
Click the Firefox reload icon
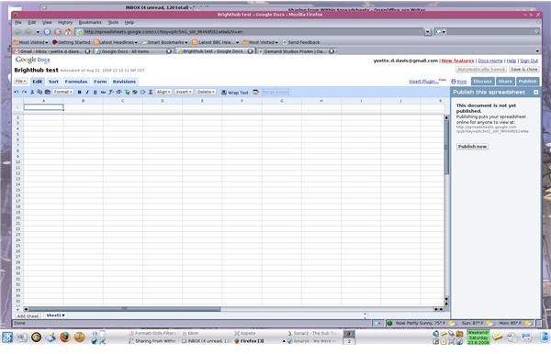(47, 31)
